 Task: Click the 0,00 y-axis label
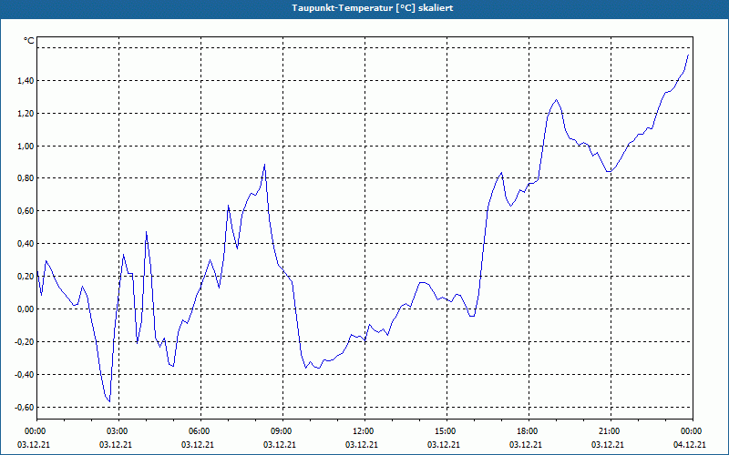tap(26, 309)
